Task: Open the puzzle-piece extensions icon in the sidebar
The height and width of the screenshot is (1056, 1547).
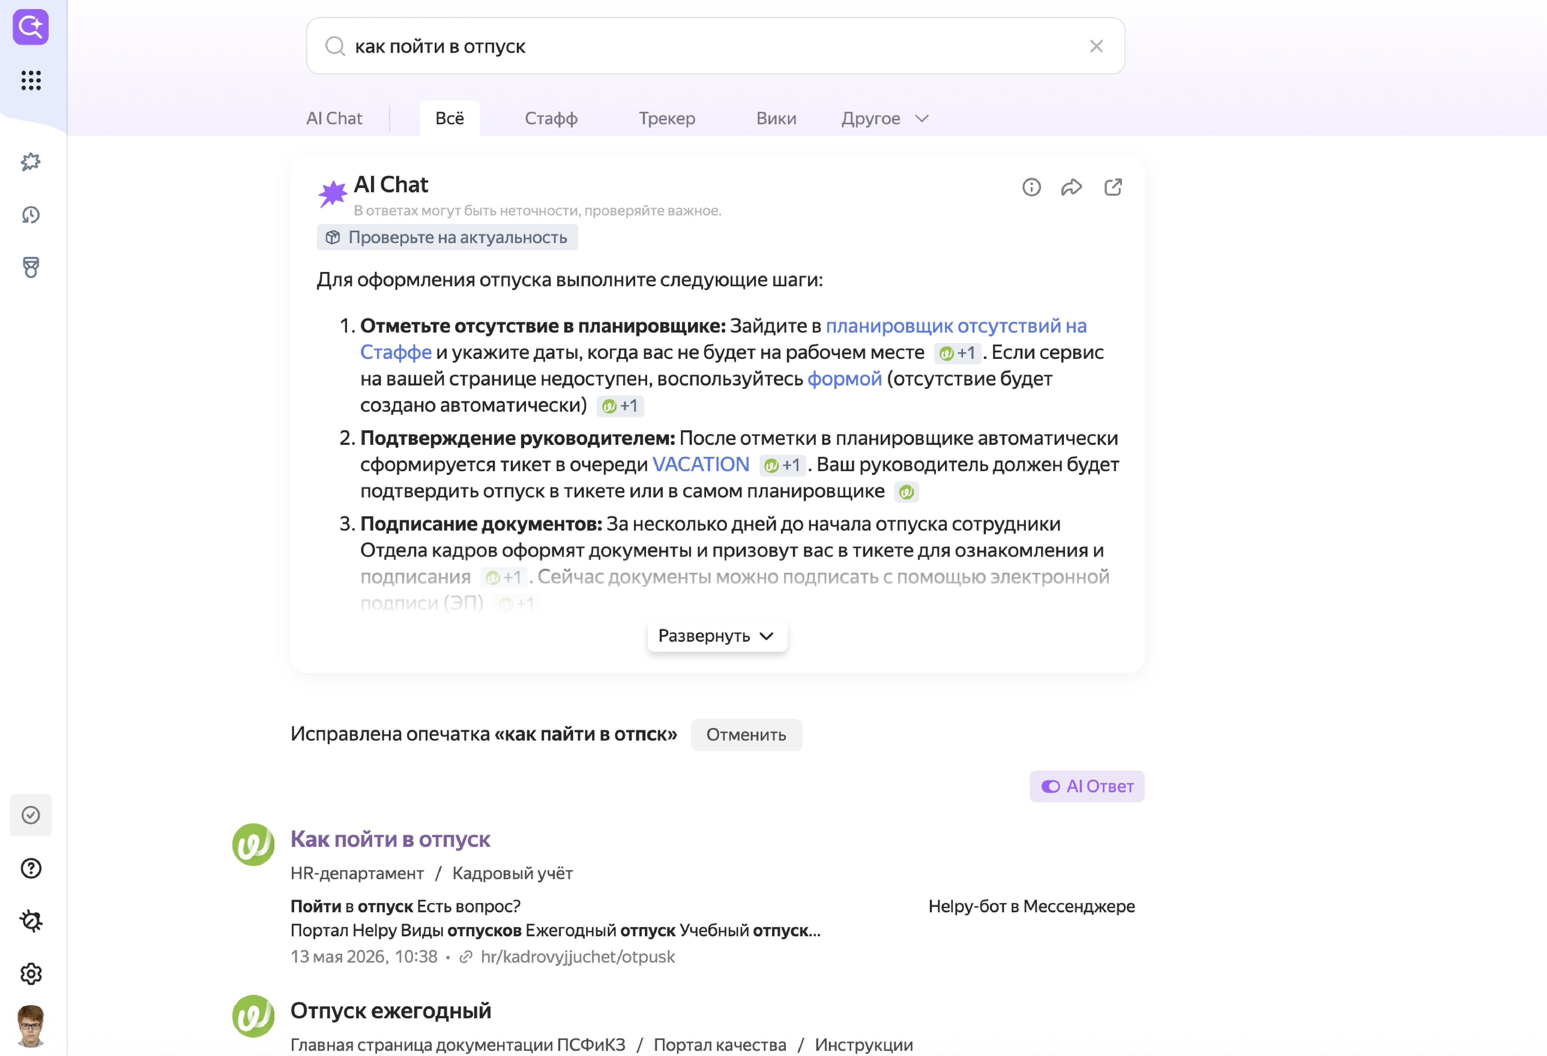Action: coord(31,162)
